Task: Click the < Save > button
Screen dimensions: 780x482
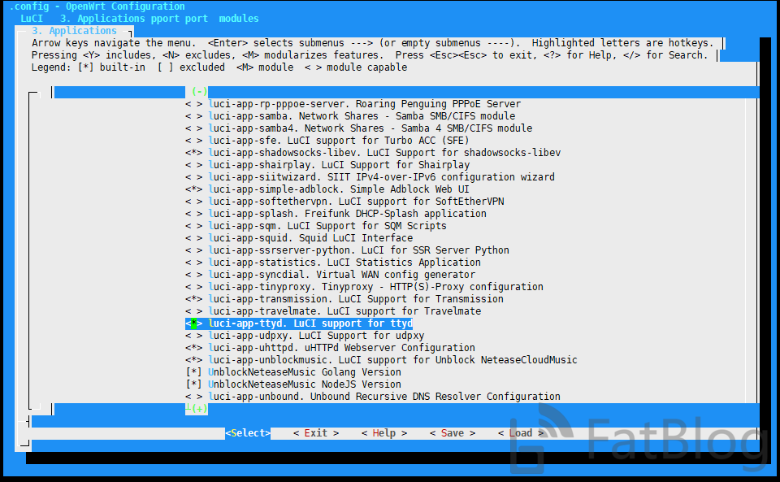Action: click(453, 433)
